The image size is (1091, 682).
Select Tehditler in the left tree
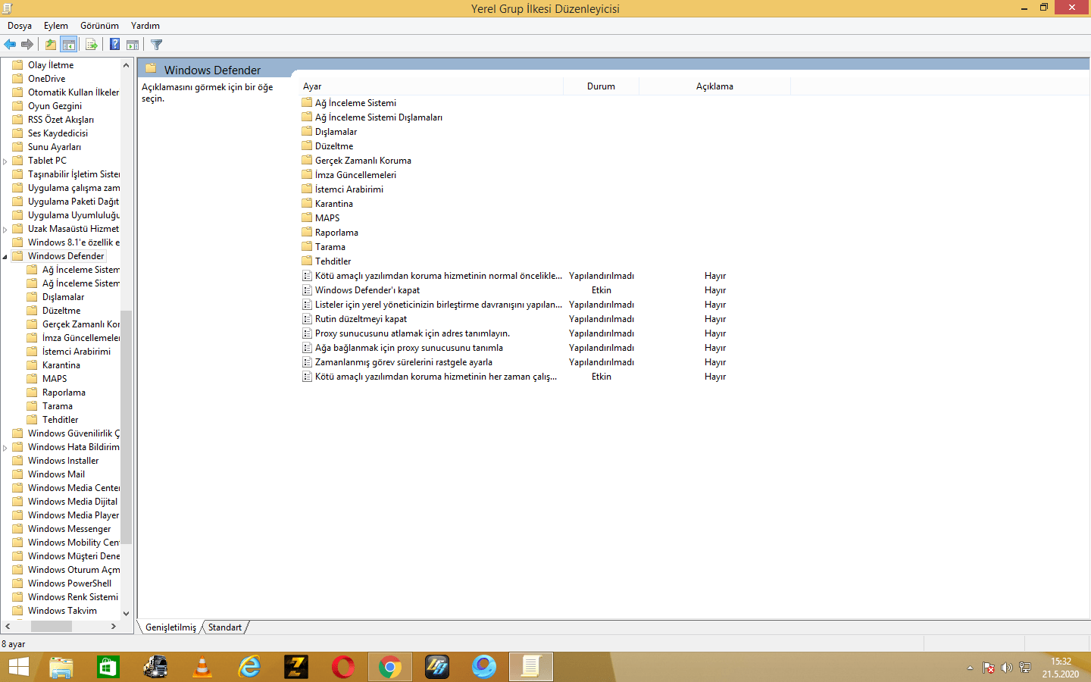[60, 420]
